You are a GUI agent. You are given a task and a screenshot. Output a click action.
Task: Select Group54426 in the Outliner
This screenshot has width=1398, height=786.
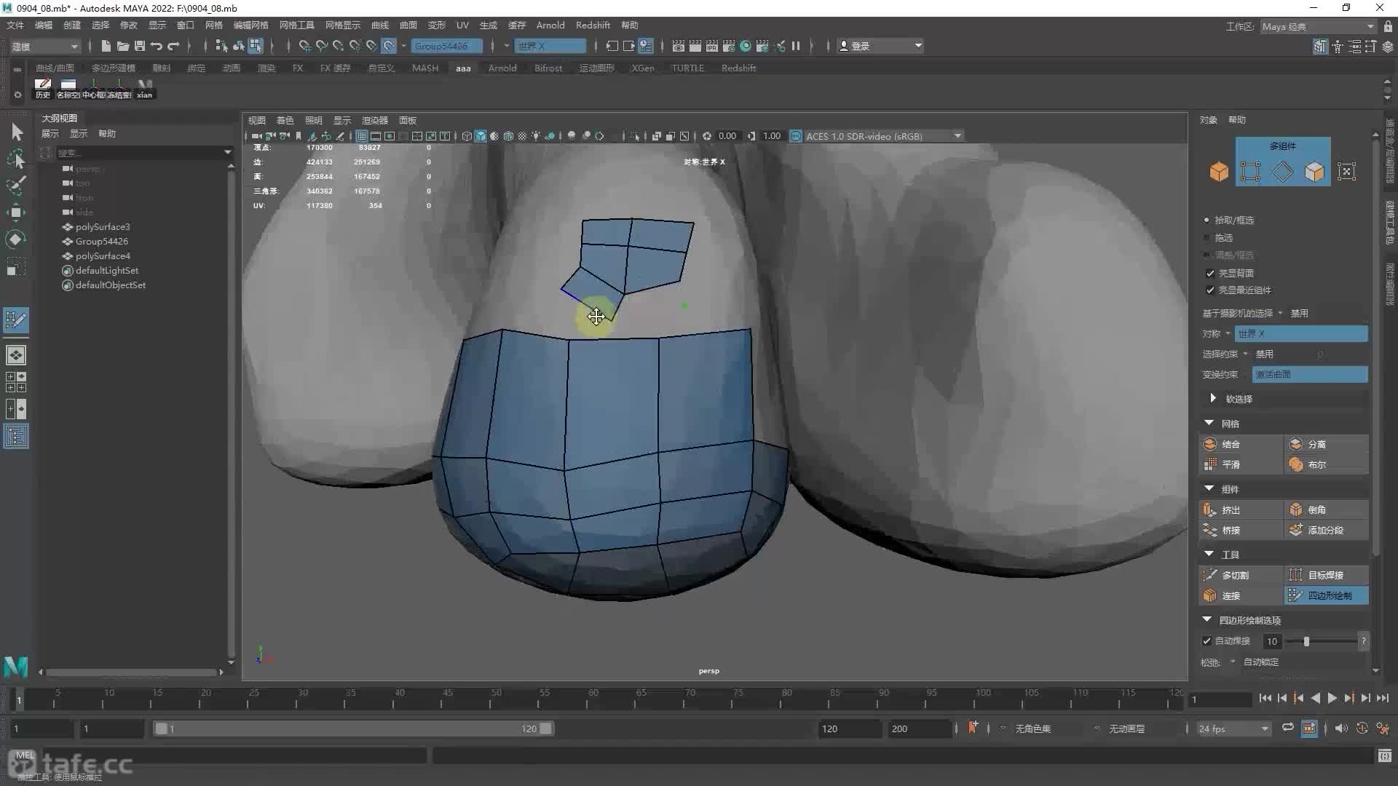pyautogui.click(x=101, y=241)
